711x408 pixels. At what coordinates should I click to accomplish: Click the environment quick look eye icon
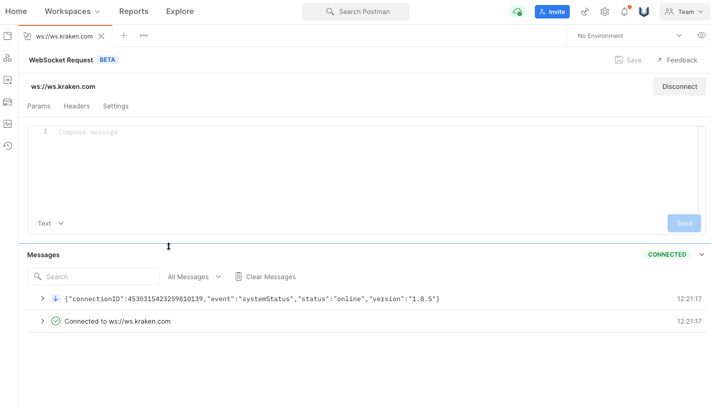pos(702,35)
